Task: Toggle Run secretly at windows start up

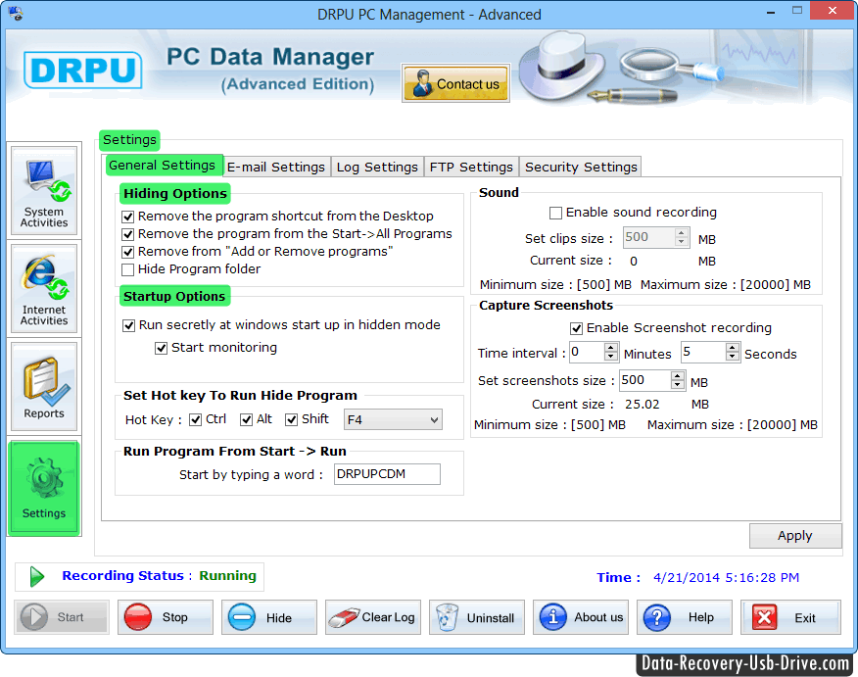Action: (128, 325)
